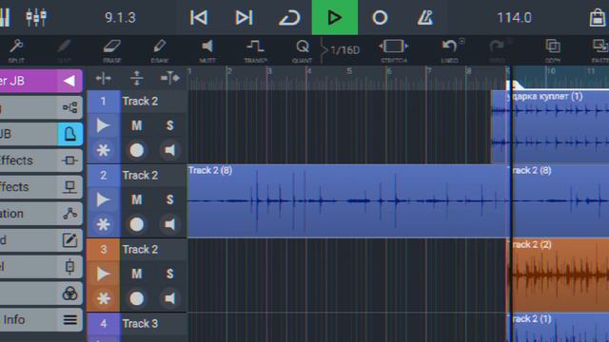
Task: Jump to the song start
Action: coord(199,17)
